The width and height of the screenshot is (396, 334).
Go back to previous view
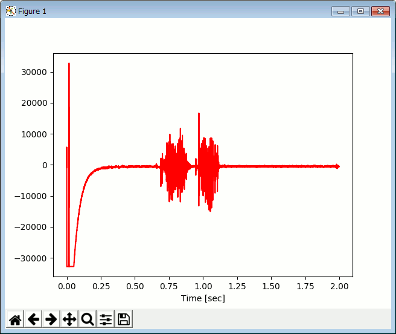tap(33, 319)
